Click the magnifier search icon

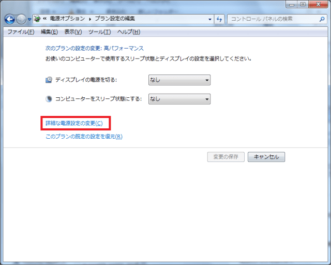click(322, 19)
